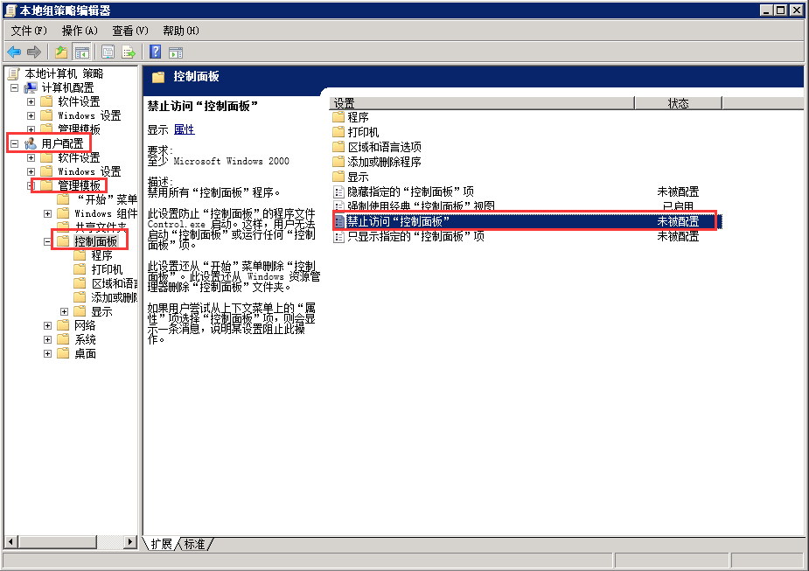Collapse the 计算机配置 tree node
The image size is (809, 571).
(x=14, y=87)
